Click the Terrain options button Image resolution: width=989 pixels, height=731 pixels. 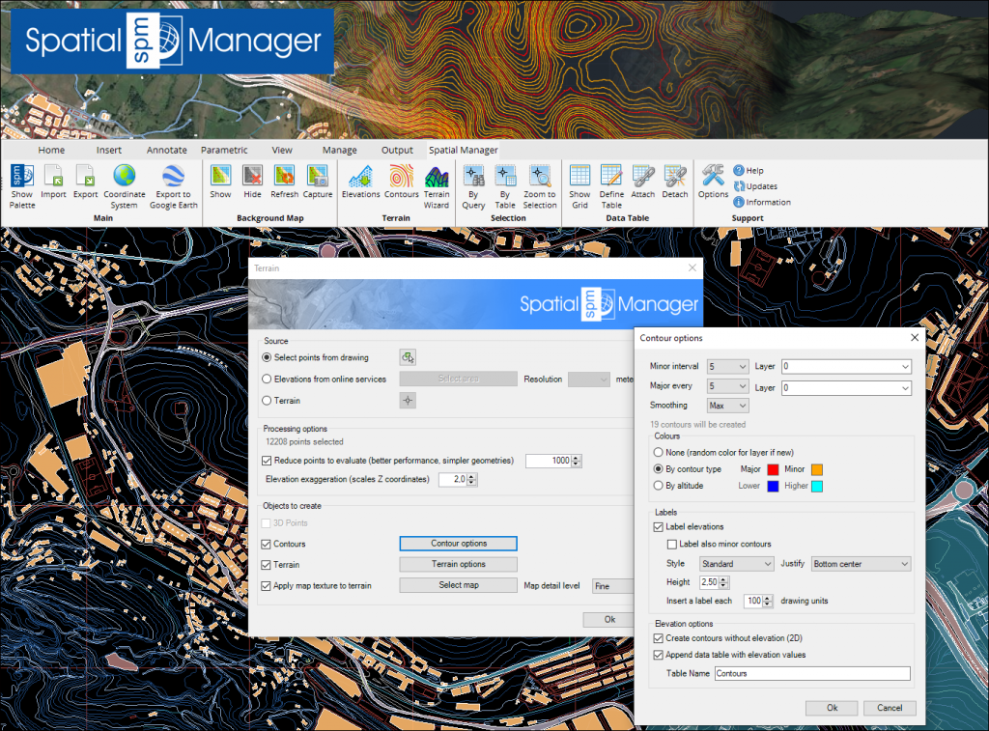point(459,565)
